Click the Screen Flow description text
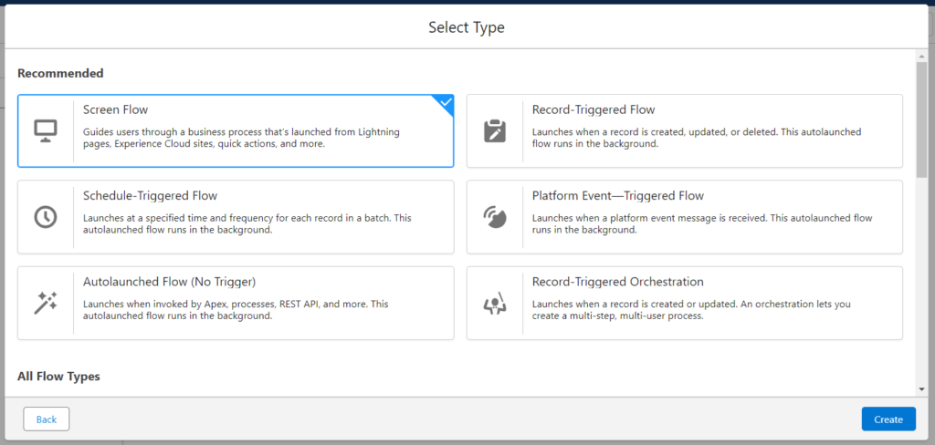Screen dimensions: 935x445 (241, 138)
